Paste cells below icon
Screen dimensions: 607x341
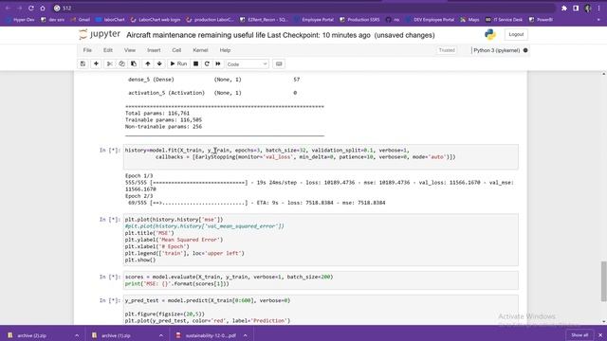134,63
